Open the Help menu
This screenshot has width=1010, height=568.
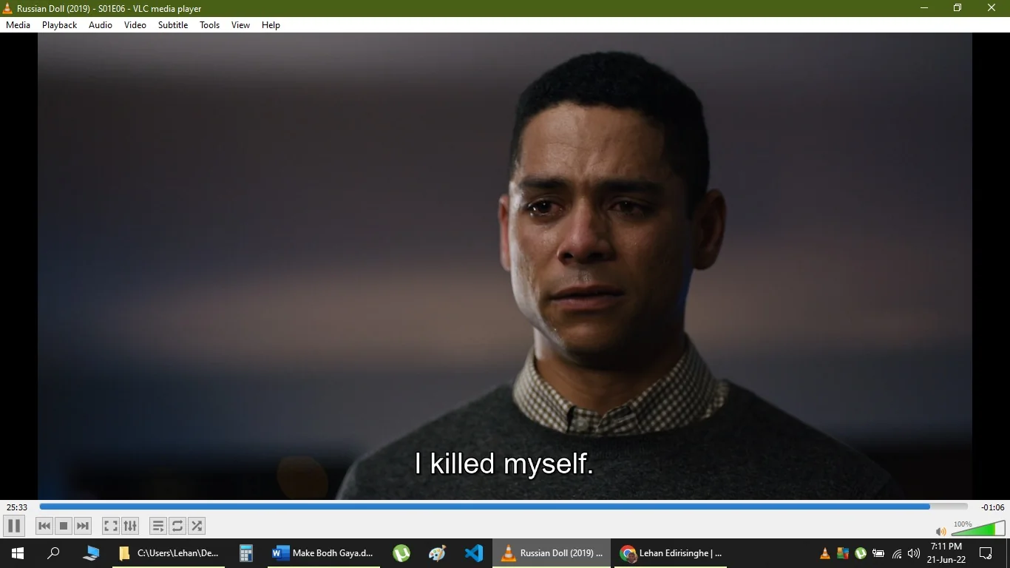tap(271, 25)
